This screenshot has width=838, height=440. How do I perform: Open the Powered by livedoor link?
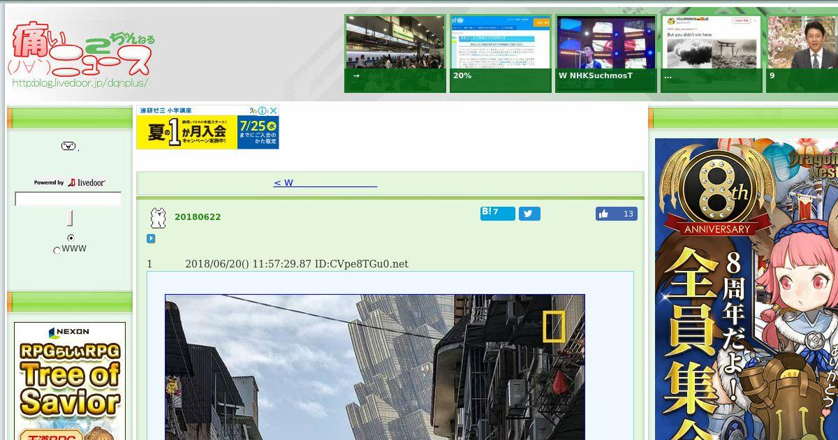pyautogui.click(x=70, y=182)
